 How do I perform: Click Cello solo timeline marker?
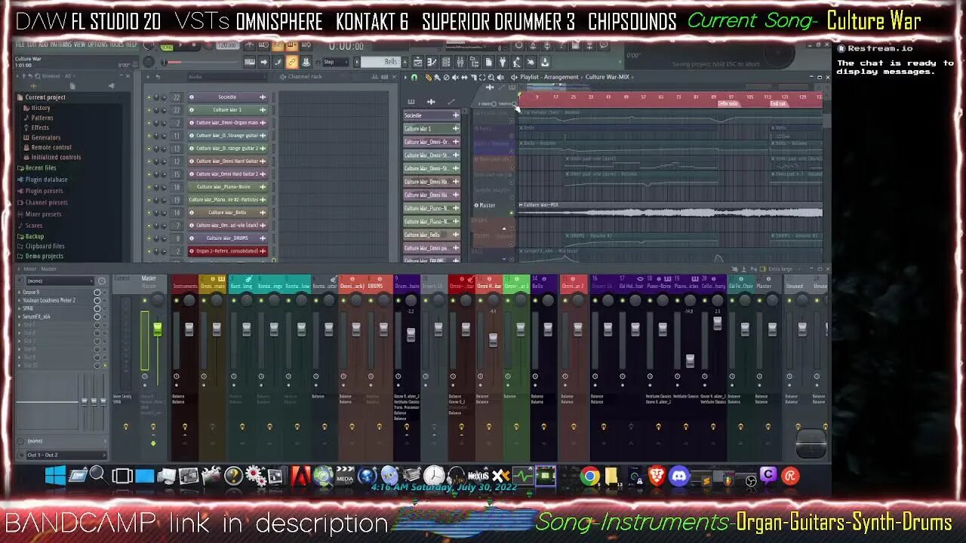(728, 103)
